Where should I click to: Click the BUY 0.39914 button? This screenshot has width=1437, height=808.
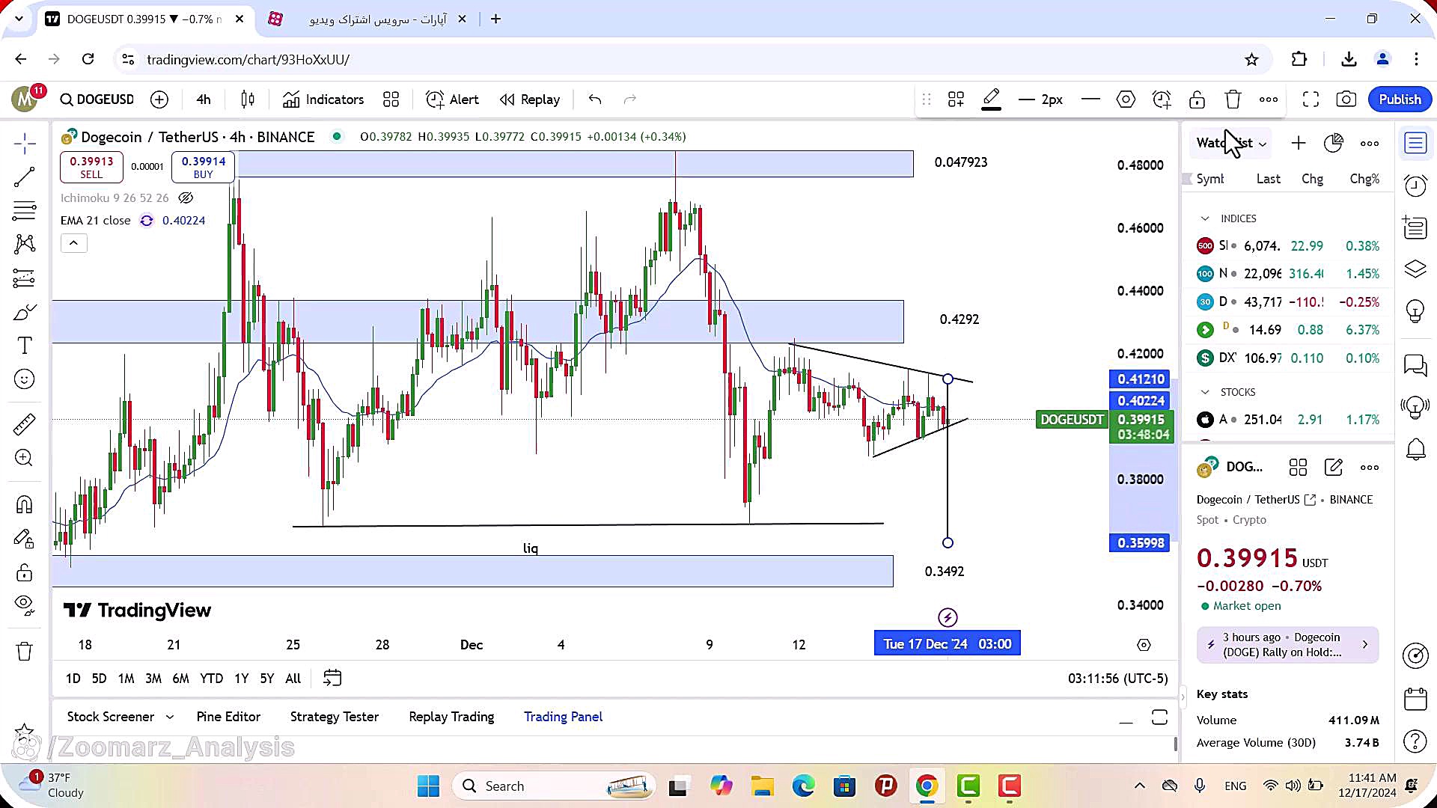[x=203, y=167]
